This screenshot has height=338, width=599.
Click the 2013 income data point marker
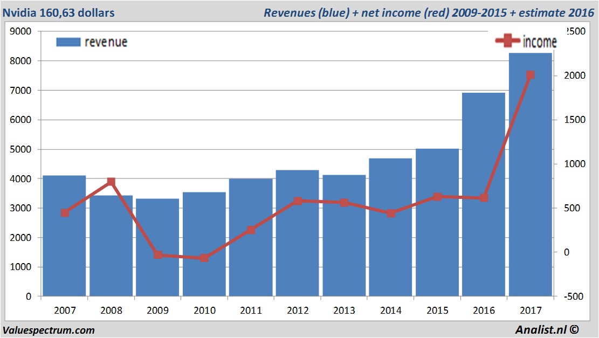click(x=344, y=202)
